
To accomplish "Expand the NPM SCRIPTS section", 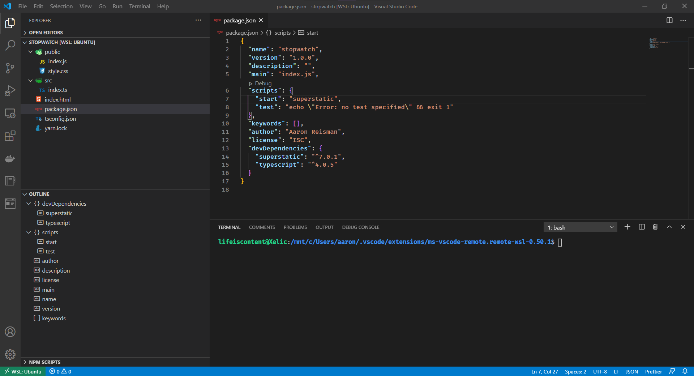I will (x=44, y=362).
